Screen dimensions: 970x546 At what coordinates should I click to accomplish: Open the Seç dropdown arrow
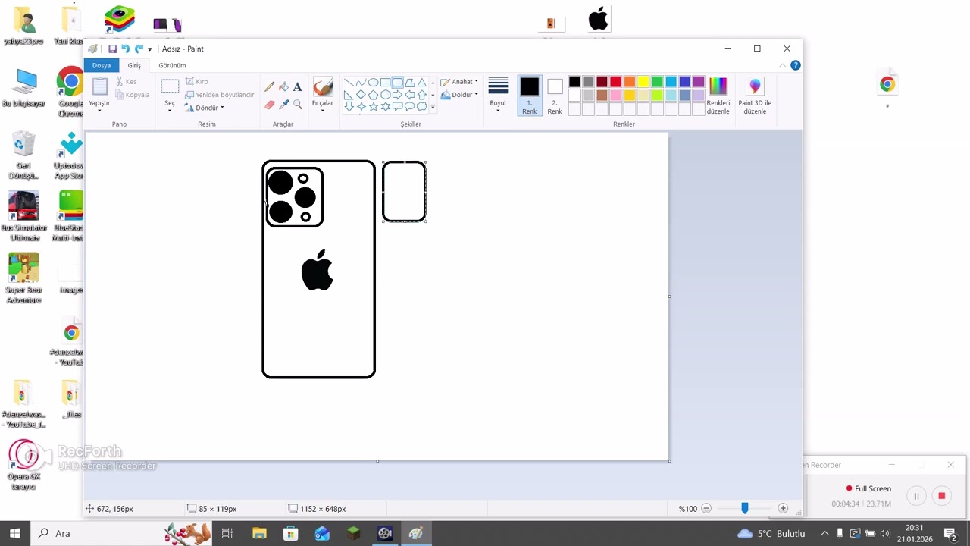click(170, 111)
